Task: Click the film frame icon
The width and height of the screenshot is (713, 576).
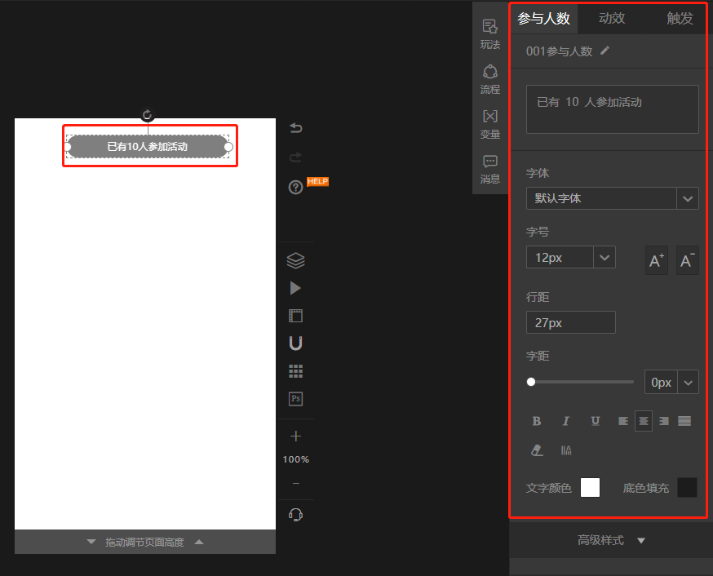Action: [296, 316]
